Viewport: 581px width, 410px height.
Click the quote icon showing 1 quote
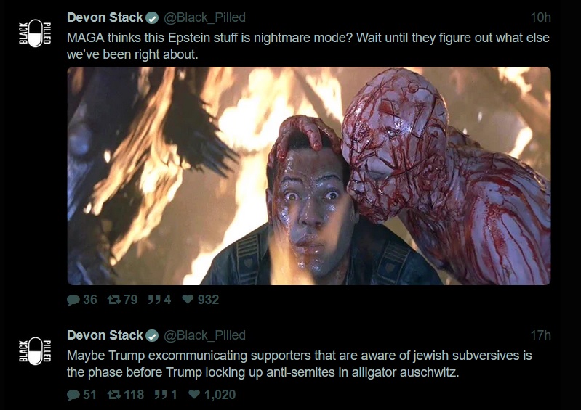pyautogui.click(x=159, y=395)
